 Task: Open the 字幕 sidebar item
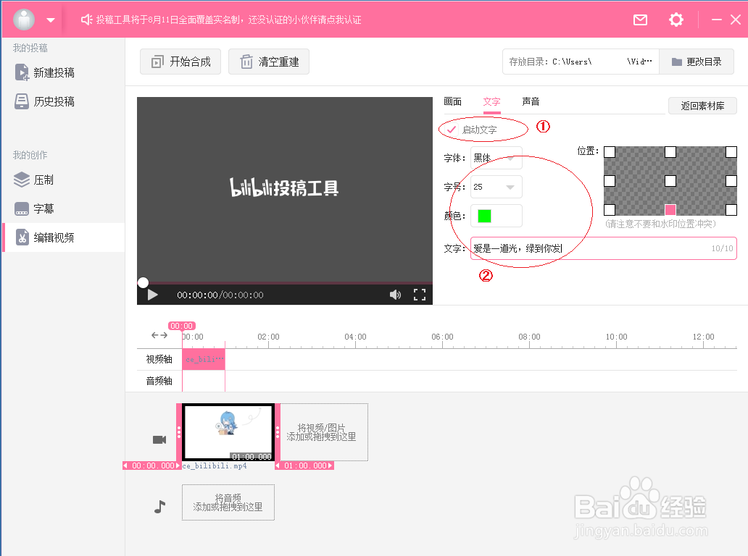click(34, 208)
